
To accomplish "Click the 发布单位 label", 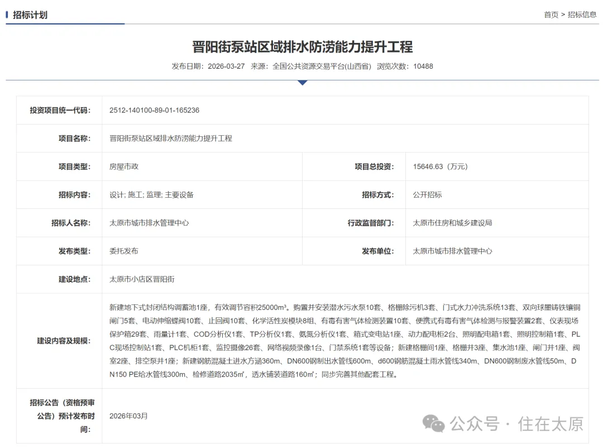I will (378, 251).
